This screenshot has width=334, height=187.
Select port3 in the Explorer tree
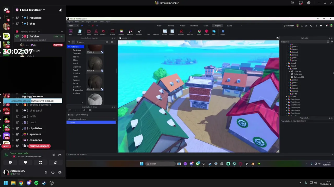[x=295, y=94]
